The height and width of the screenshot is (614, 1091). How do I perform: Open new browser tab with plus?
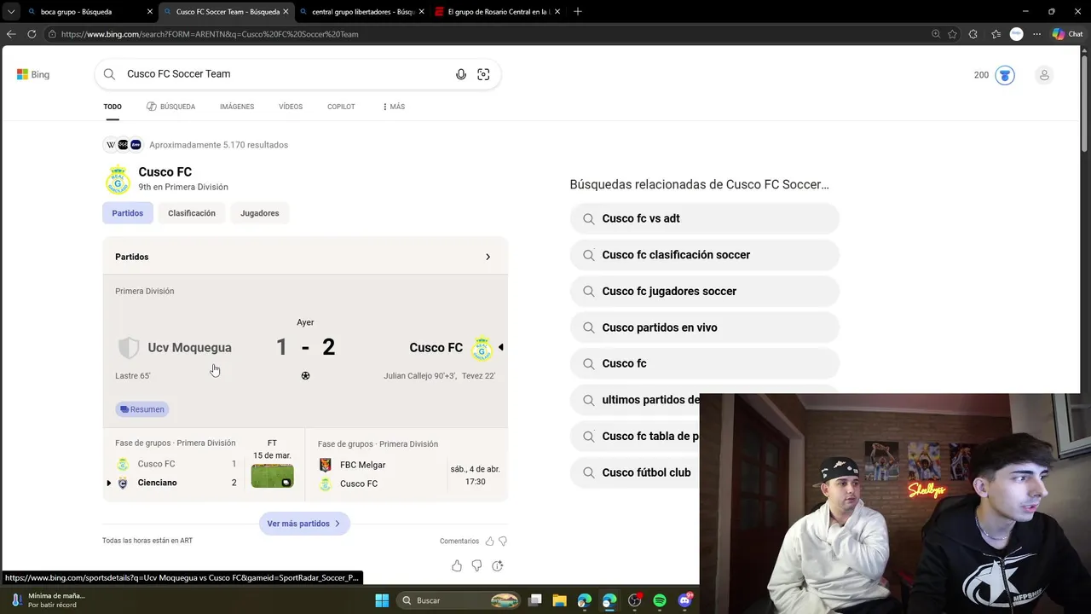[x=578, y=11]
